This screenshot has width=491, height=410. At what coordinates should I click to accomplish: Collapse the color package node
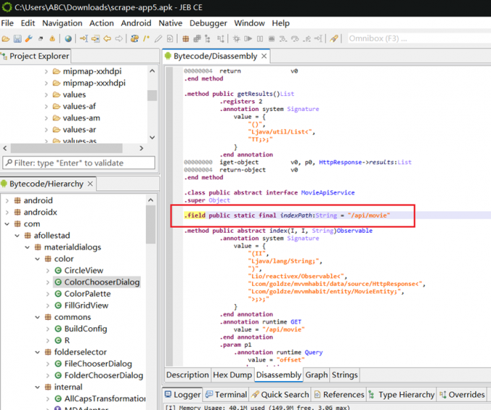(38, 259)
